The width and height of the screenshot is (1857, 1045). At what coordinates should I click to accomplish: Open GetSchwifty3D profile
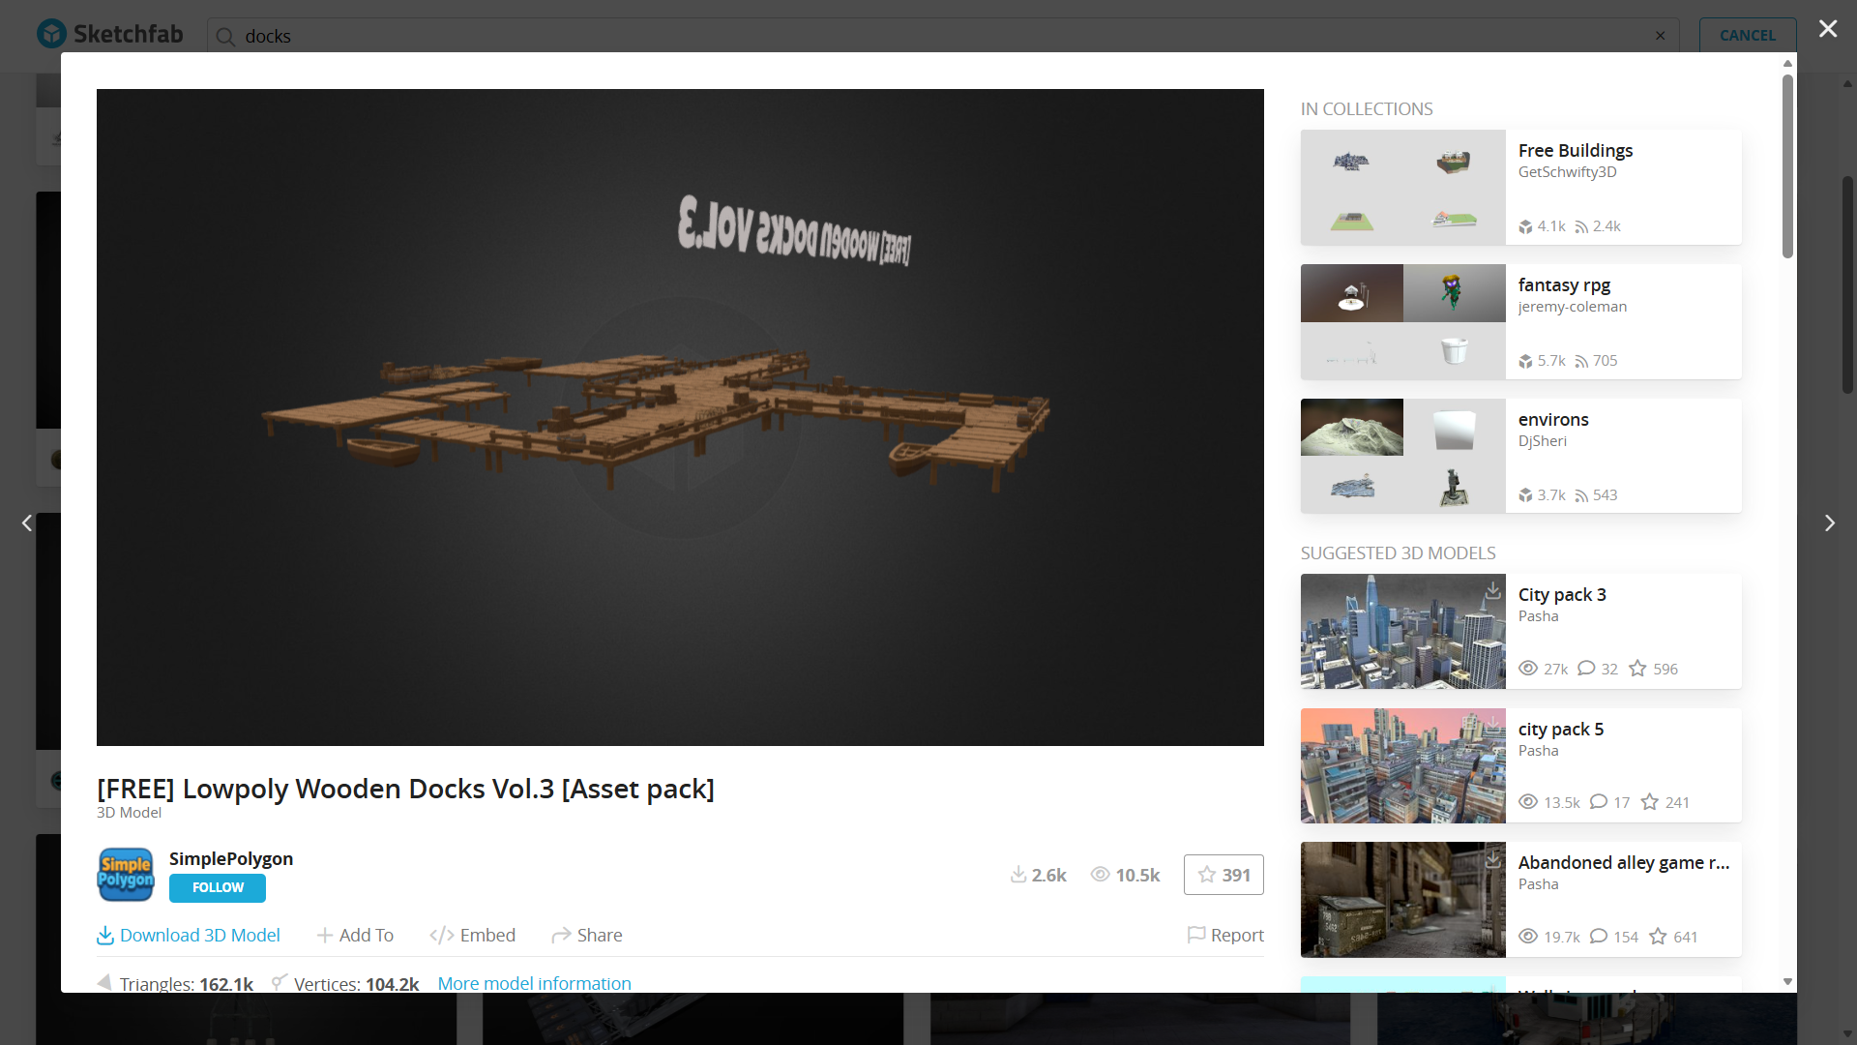pyautogui.click(x=1567, y=172)
